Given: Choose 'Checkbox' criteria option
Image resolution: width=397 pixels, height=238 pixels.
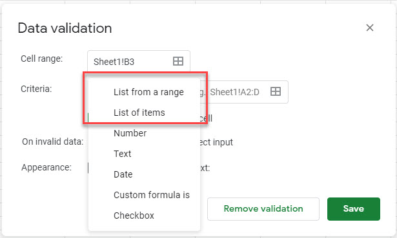Looking at the screenshot, I should coord(145,215).
